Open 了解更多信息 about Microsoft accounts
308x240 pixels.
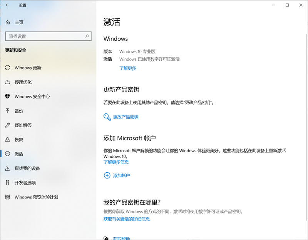116,162
